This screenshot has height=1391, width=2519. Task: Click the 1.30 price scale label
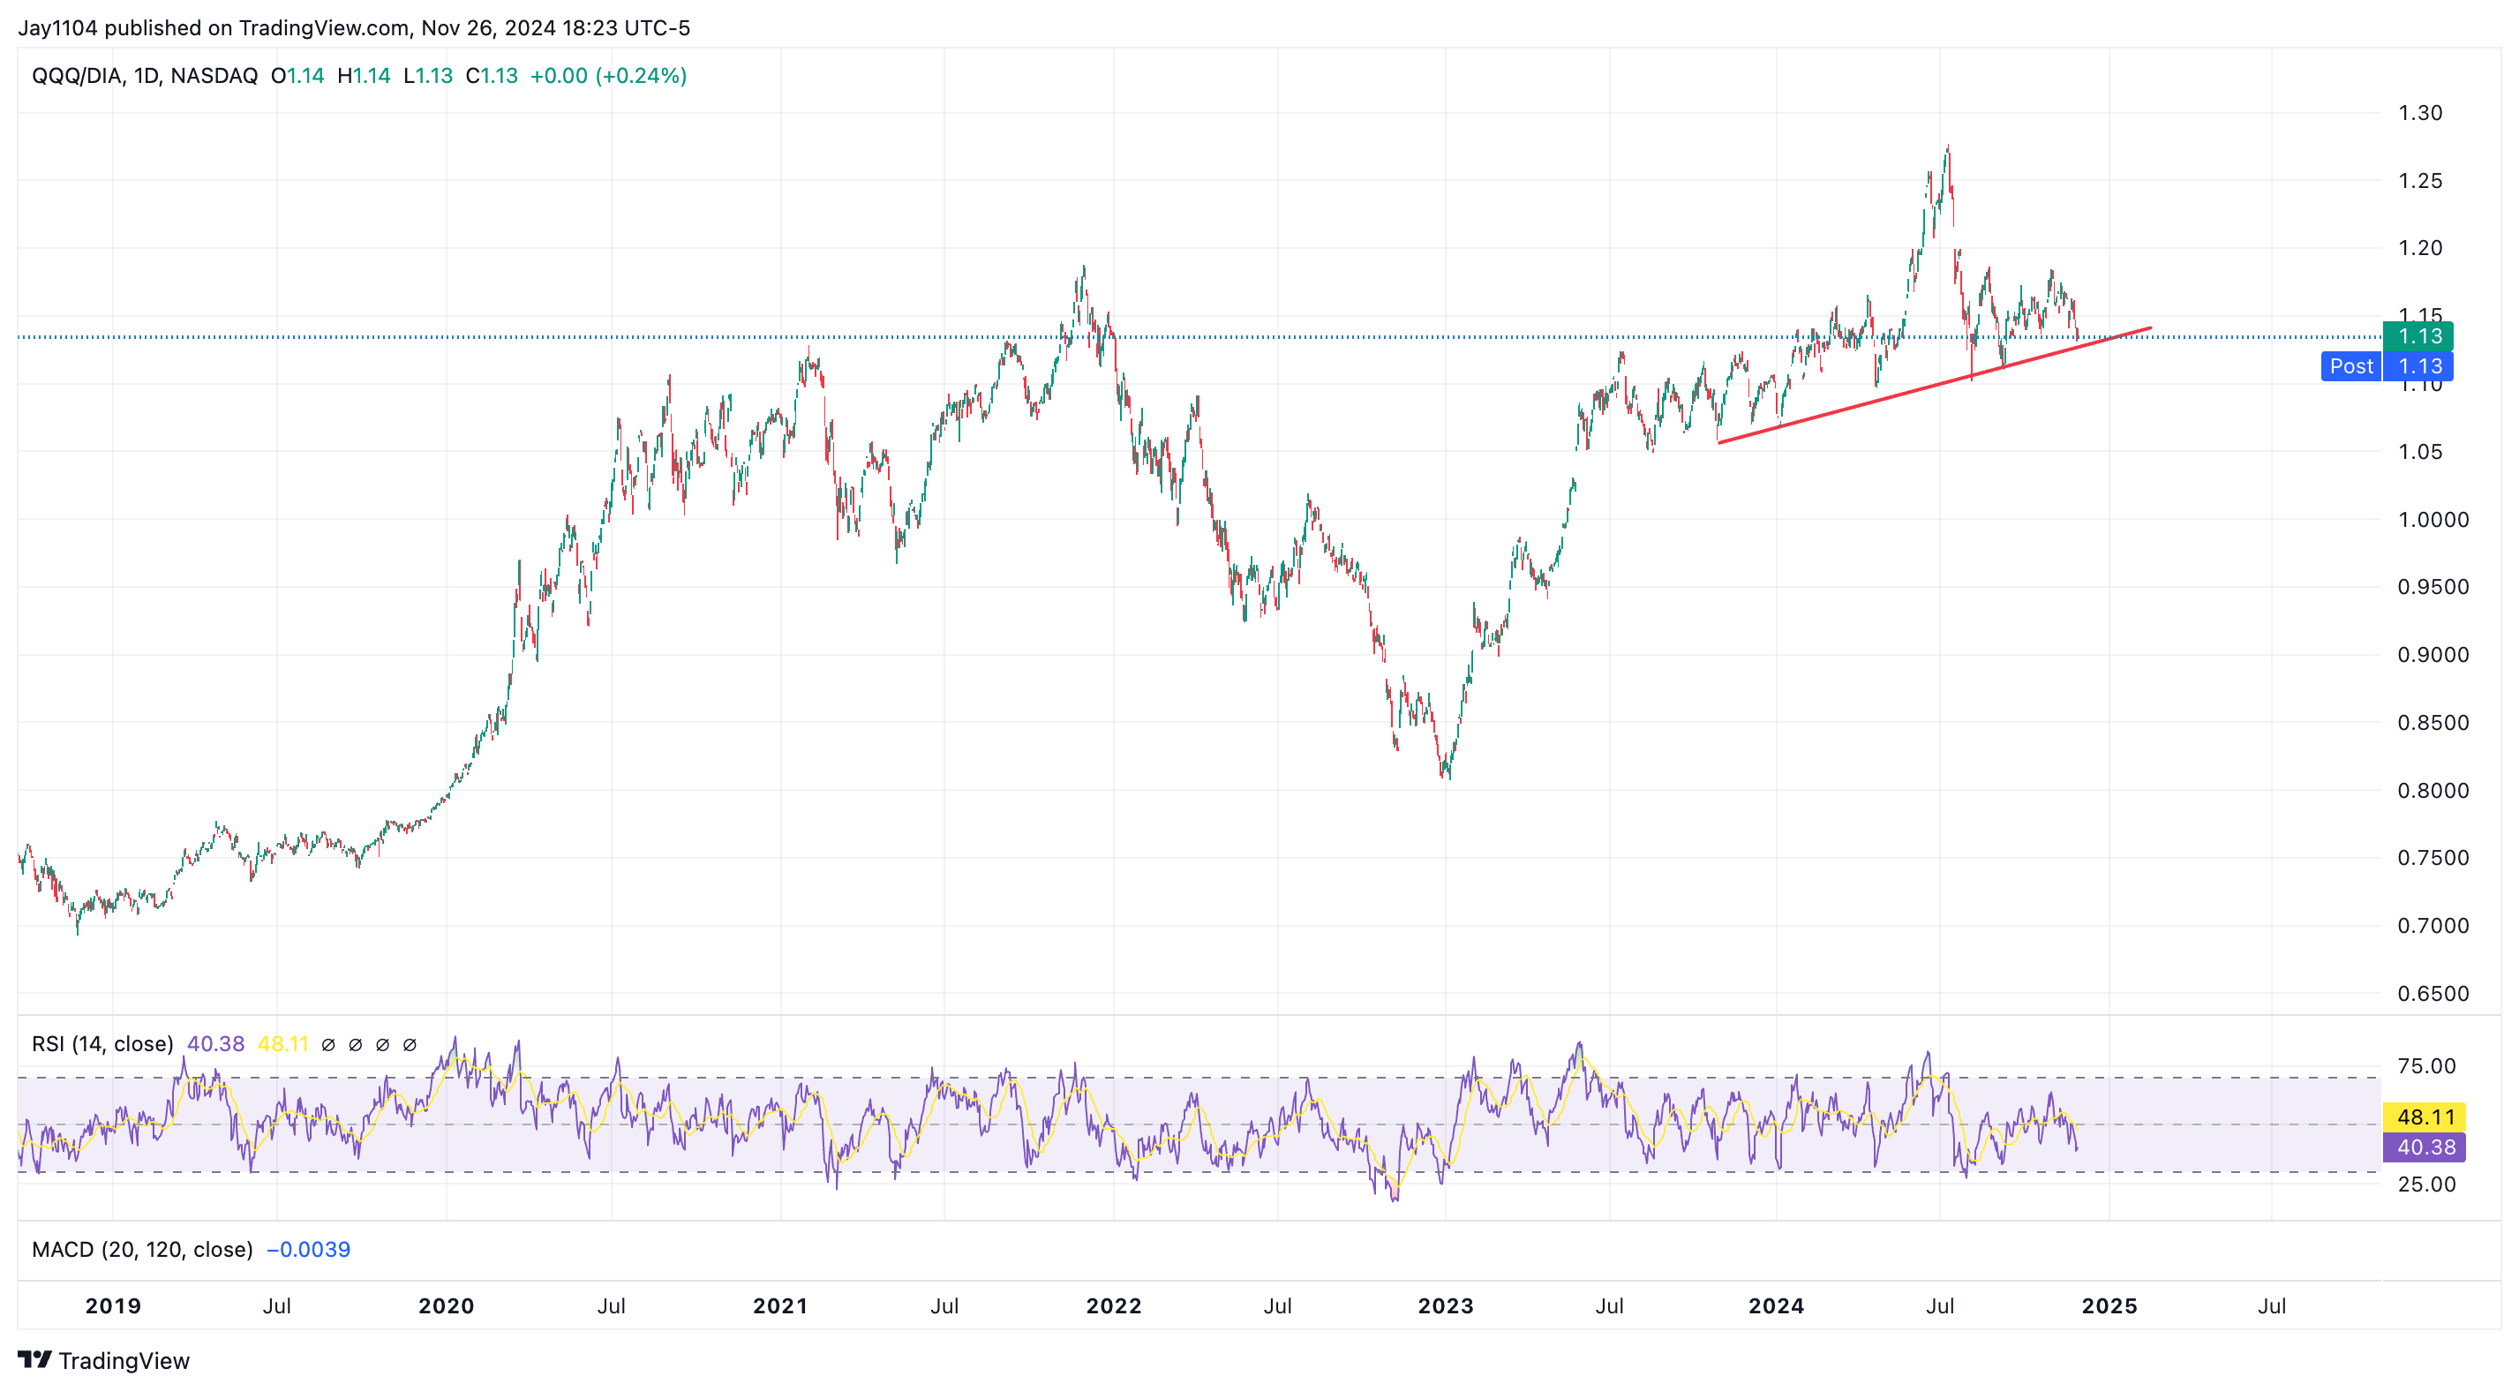2420,112
